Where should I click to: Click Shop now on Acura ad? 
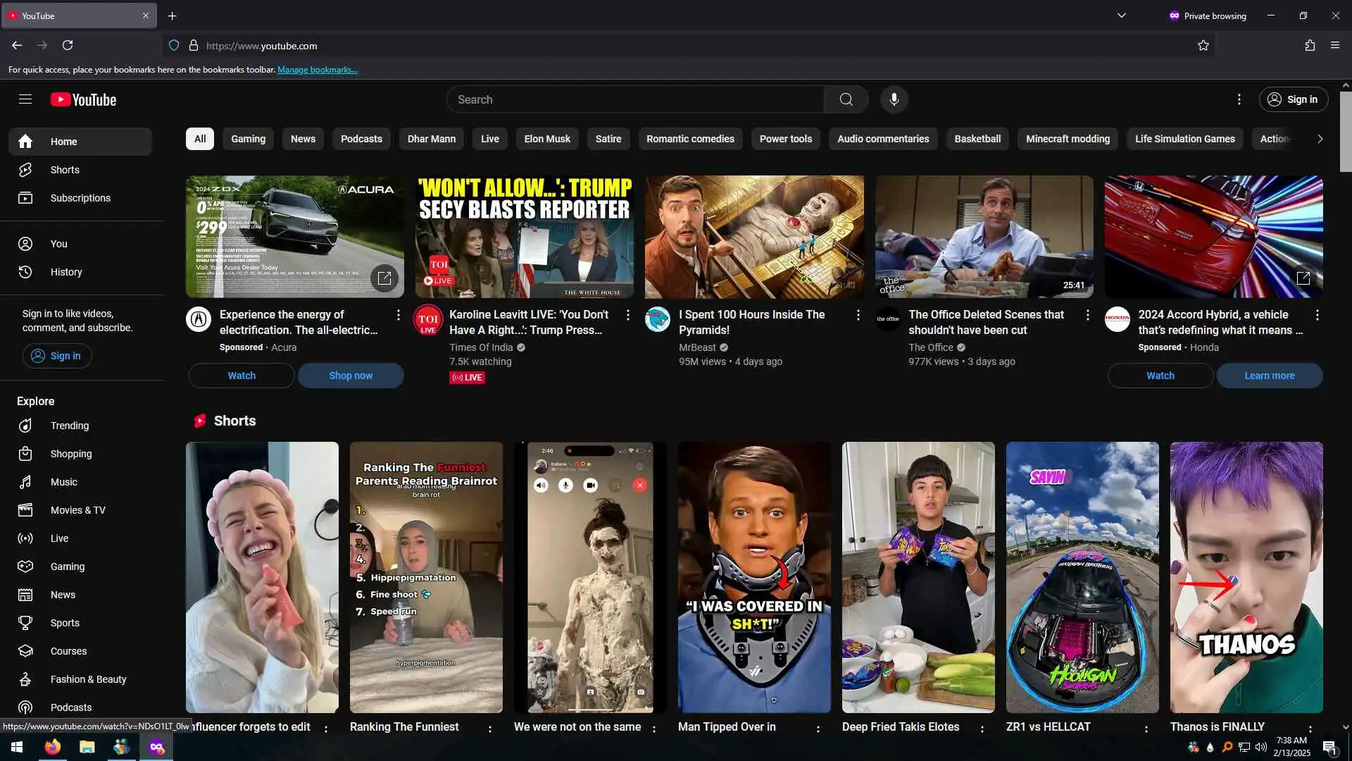point(351,376)
